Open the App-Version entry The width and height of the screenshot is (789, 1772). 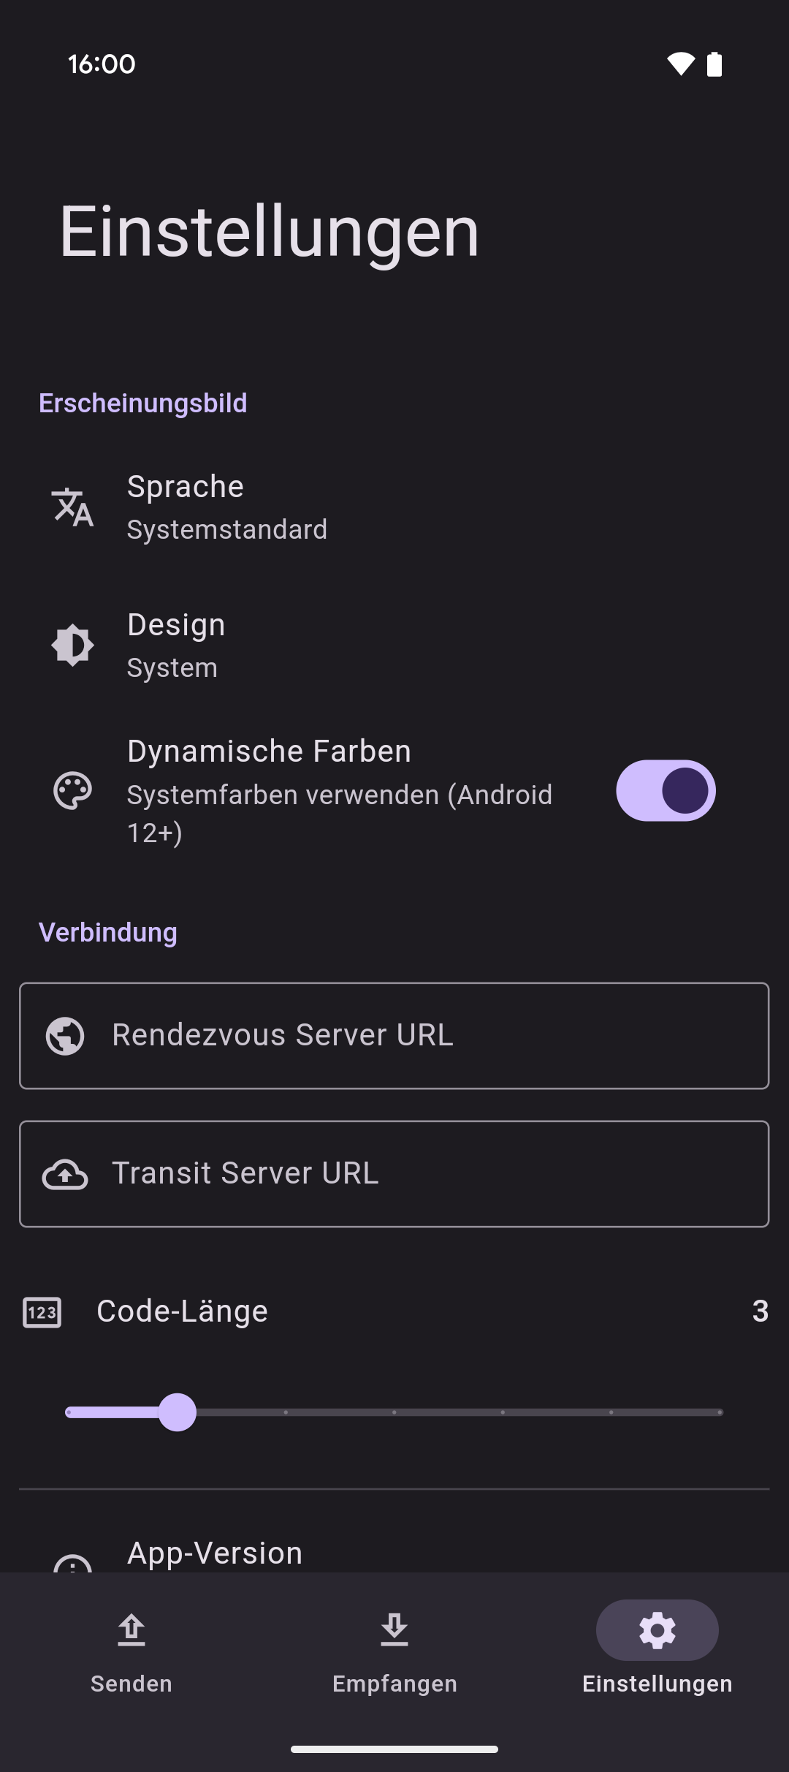pyautogui.click(x=215, y=1553)
